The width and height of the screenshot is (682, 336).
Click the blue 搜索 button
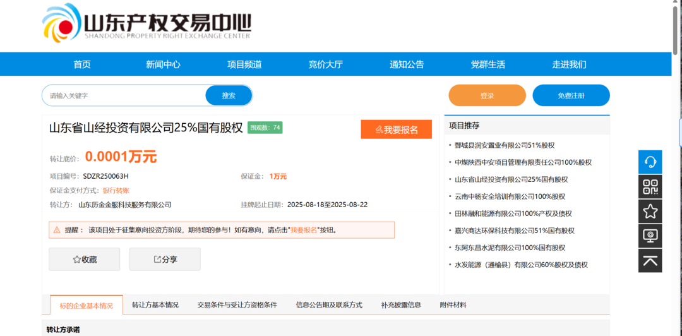[229, 95]
